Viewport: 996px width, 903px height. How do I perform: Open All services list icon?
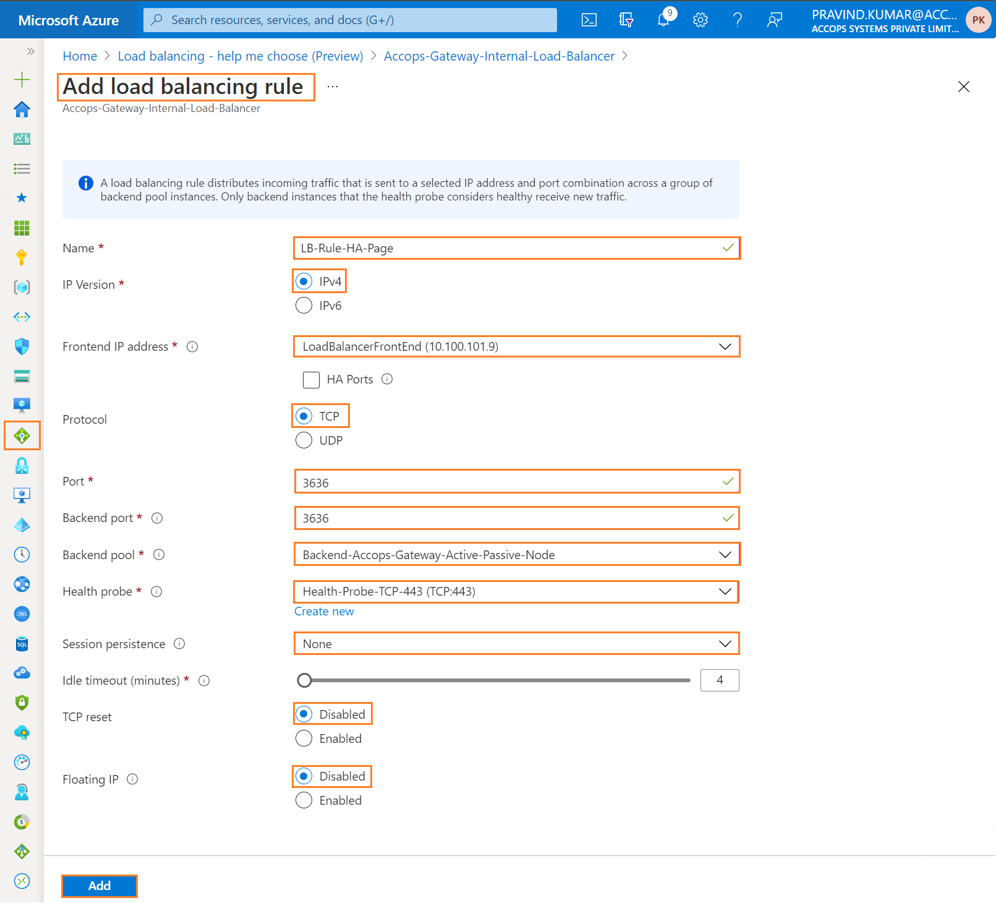click(x=22, y=169)
